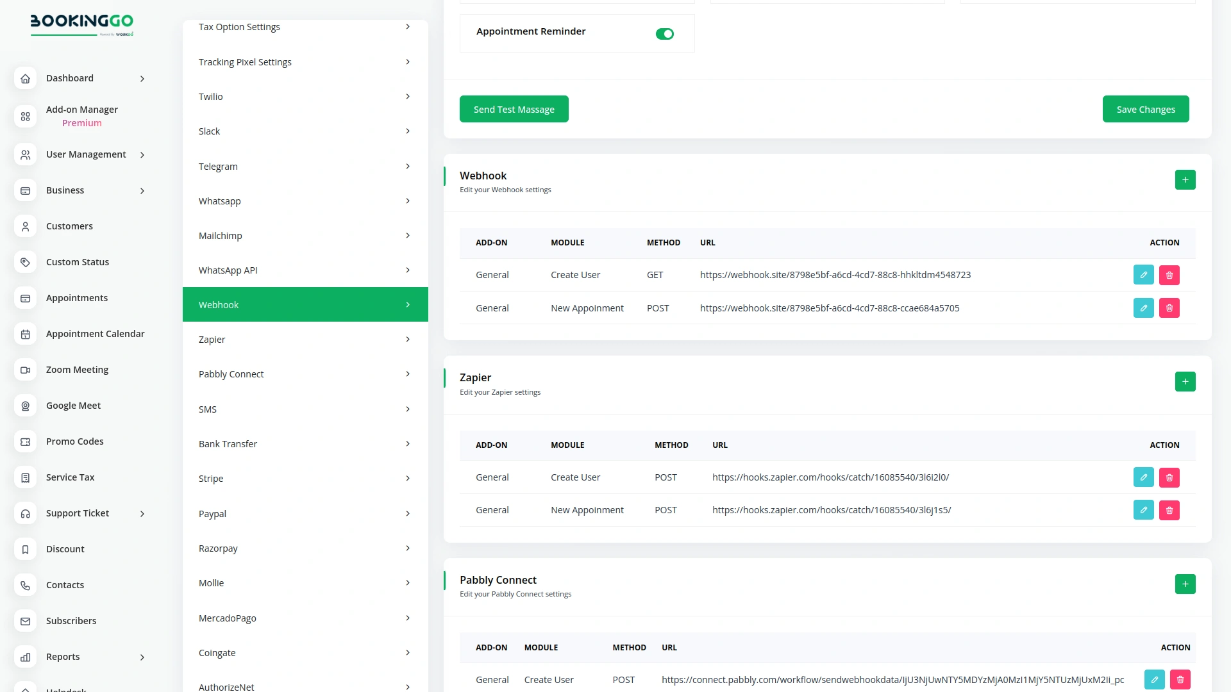
Task: Open the Contacts section
Action: click(65, 585)
